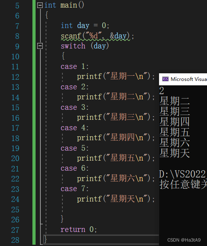Click printf line for 星期四
The height and width of the screenshot is (246, 207).
[x=116, y=138]
